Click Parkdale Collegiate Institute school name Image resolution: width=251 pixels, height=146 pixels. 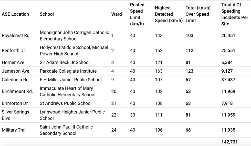68,71
